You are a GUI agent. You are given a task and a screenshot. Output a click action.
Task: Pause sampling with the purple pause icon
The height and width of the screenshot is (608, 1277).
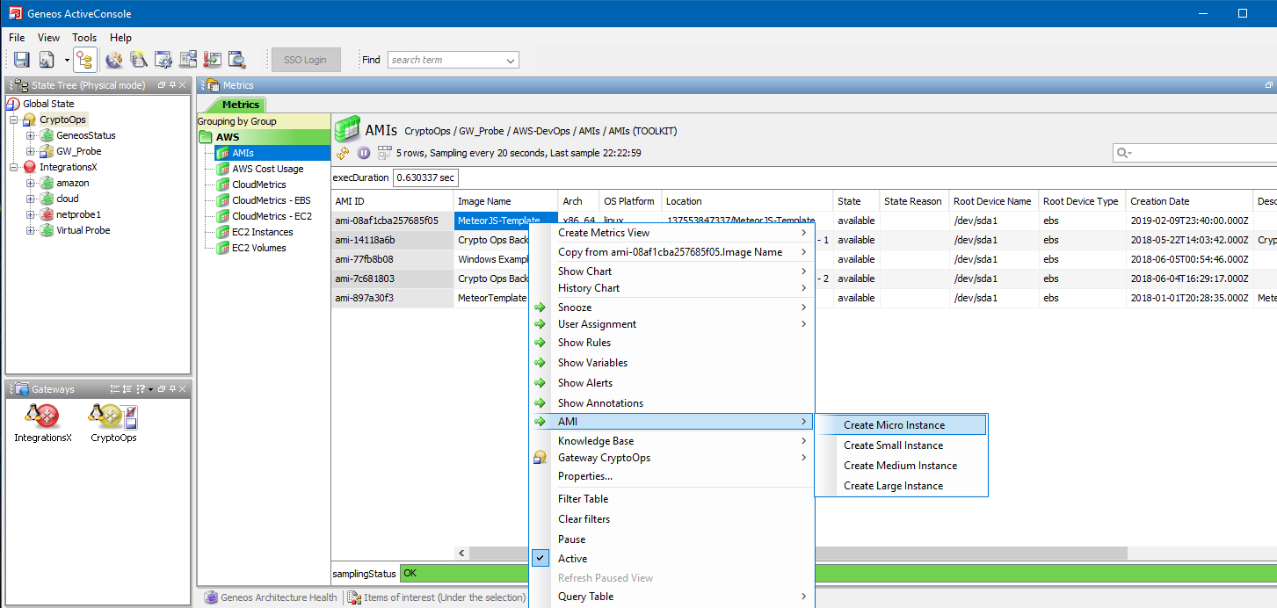[364, 153]
